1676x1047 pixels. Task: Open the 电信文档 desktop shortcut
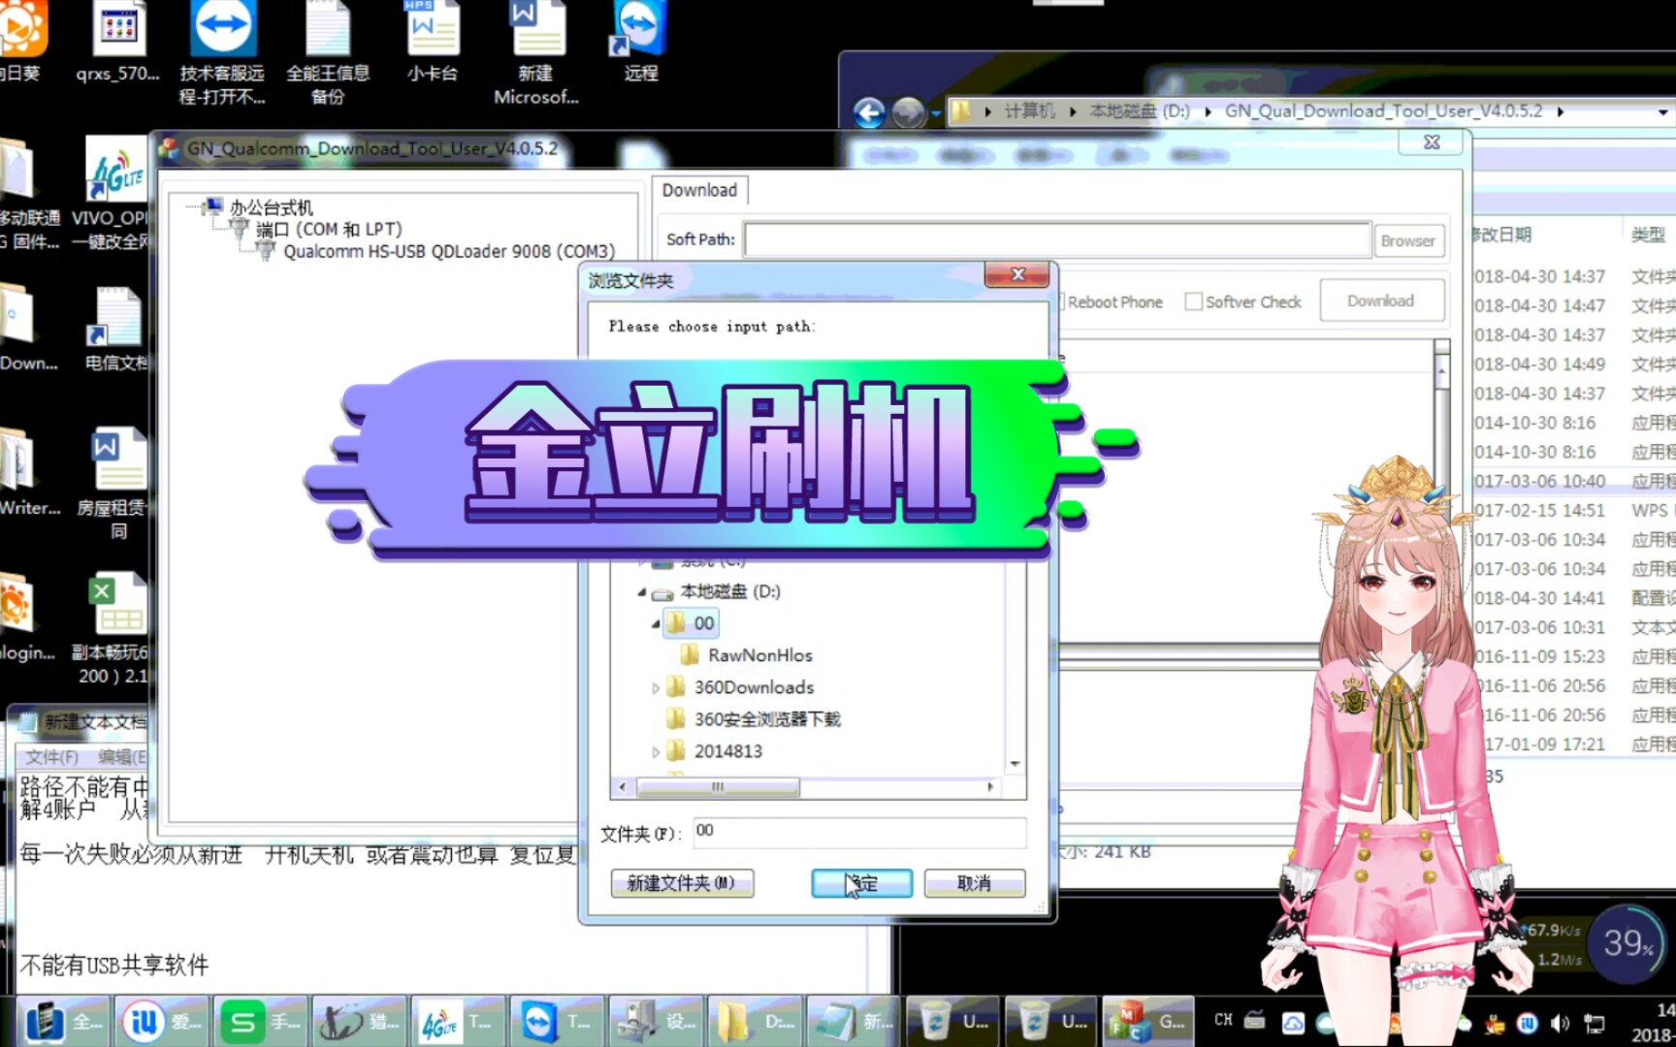coord(115,330)
